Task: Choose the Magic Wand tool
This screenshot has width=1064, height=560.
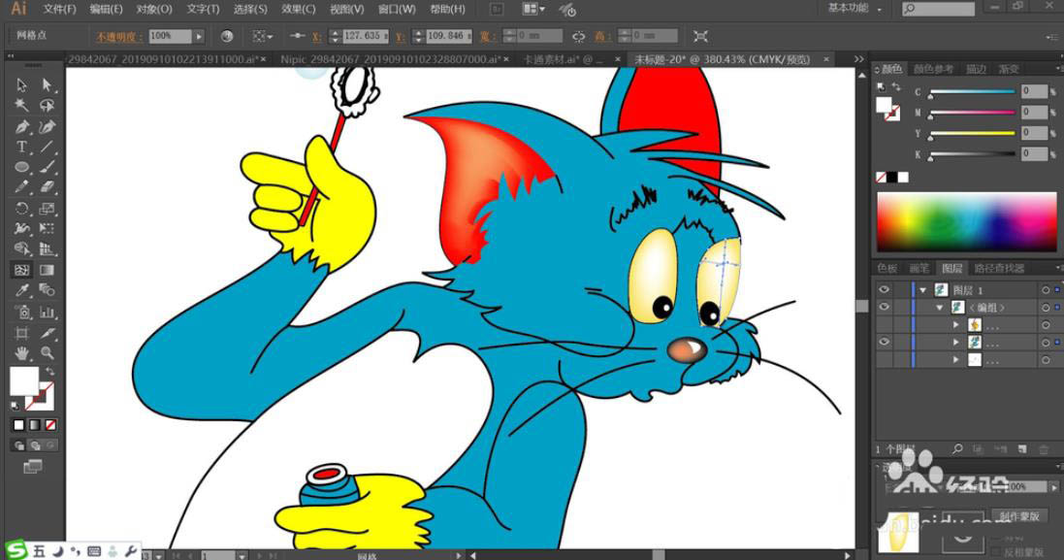Action: [x=21, y=105]
